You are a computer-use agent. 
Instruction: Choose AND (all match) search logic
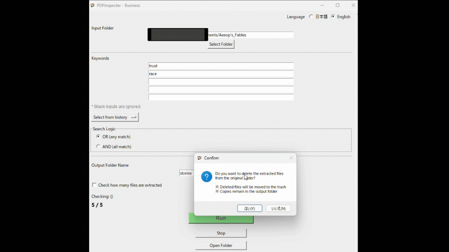click(98, 147)
